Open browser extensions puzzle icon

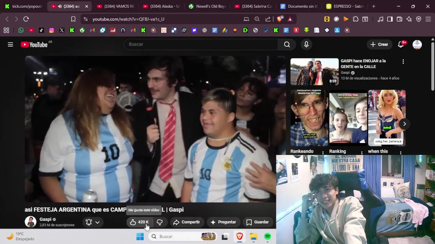pos(355,19)
